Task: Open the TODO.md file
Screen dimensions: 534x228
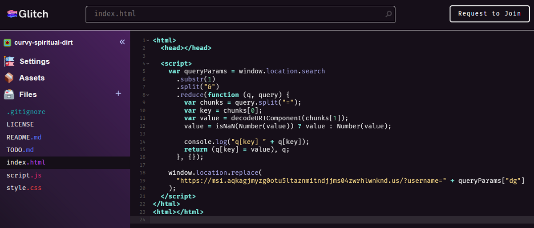Action: (20, 150)
